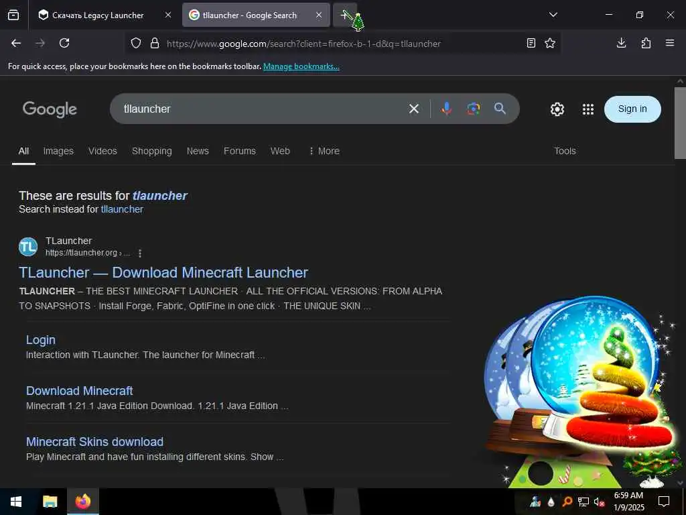The height and width of the screenshot is (515, 686).
Task: Close the tllauncher Google Search tab
Action: click(319, 15)
